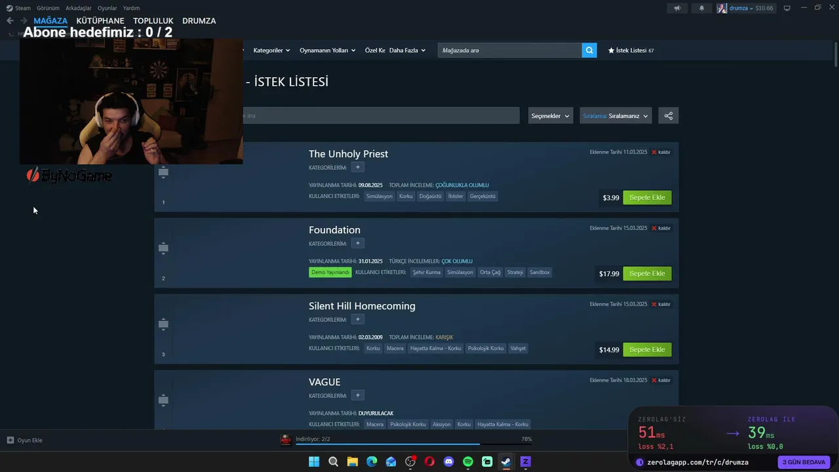Image resolution: width=839 pixels, height=472 pixels.
Task: Switch to Big Picture mode icon
Action: coord(787,9)
